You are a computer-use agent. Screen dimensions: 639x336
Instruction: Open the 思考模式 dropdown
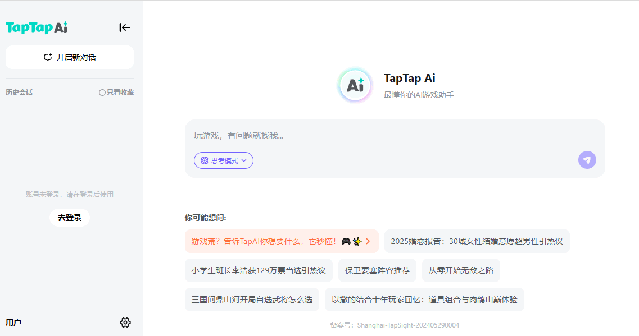tap(223, 160)
